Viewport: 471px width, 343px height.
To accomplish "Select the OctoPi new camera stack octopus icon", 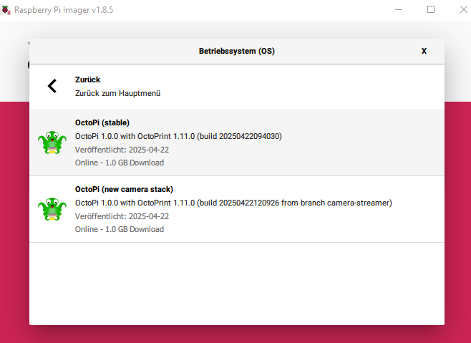I will (x=52, y=209).
